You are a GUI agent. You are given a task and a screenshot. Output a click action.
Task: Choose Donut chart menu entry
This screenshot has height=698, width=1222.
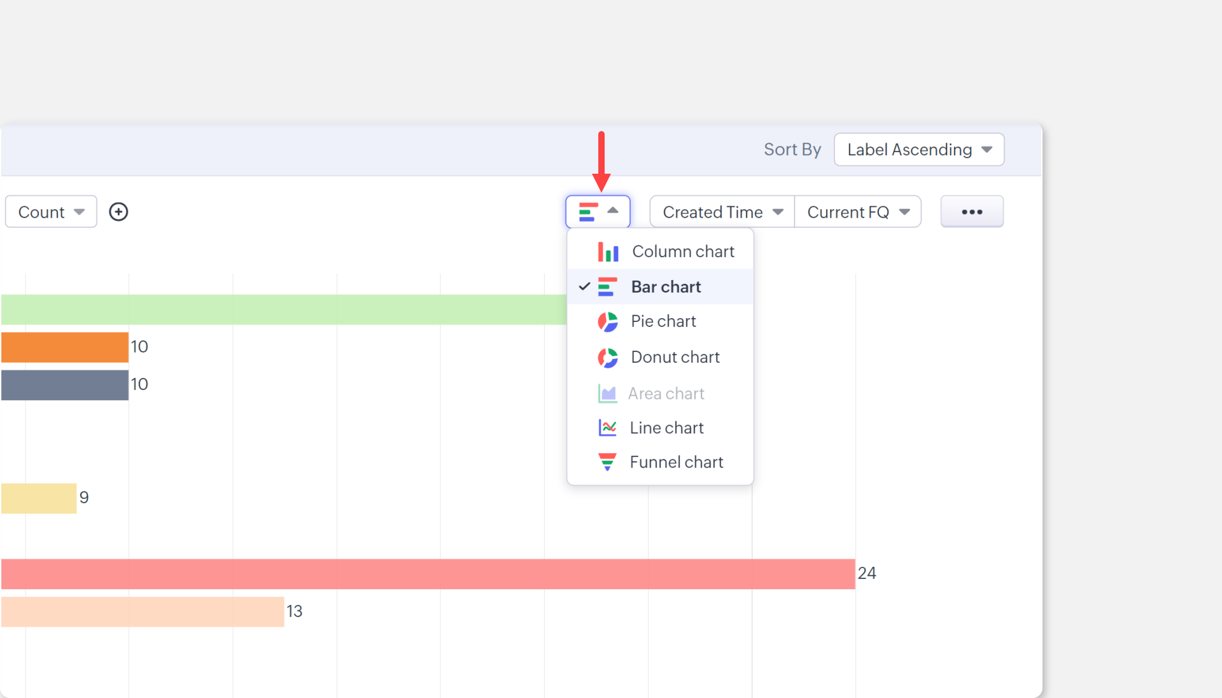(x=675, y=358)
